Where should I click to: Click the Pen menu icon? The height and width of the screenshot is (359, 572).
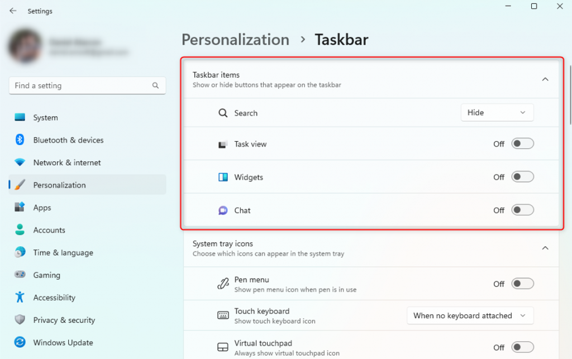tap(223, 284)
